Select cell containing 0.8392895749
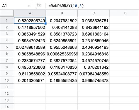Image resolution: width=139 pixels, height=110 pixels. pyautogui.click(x=30, y=21)
